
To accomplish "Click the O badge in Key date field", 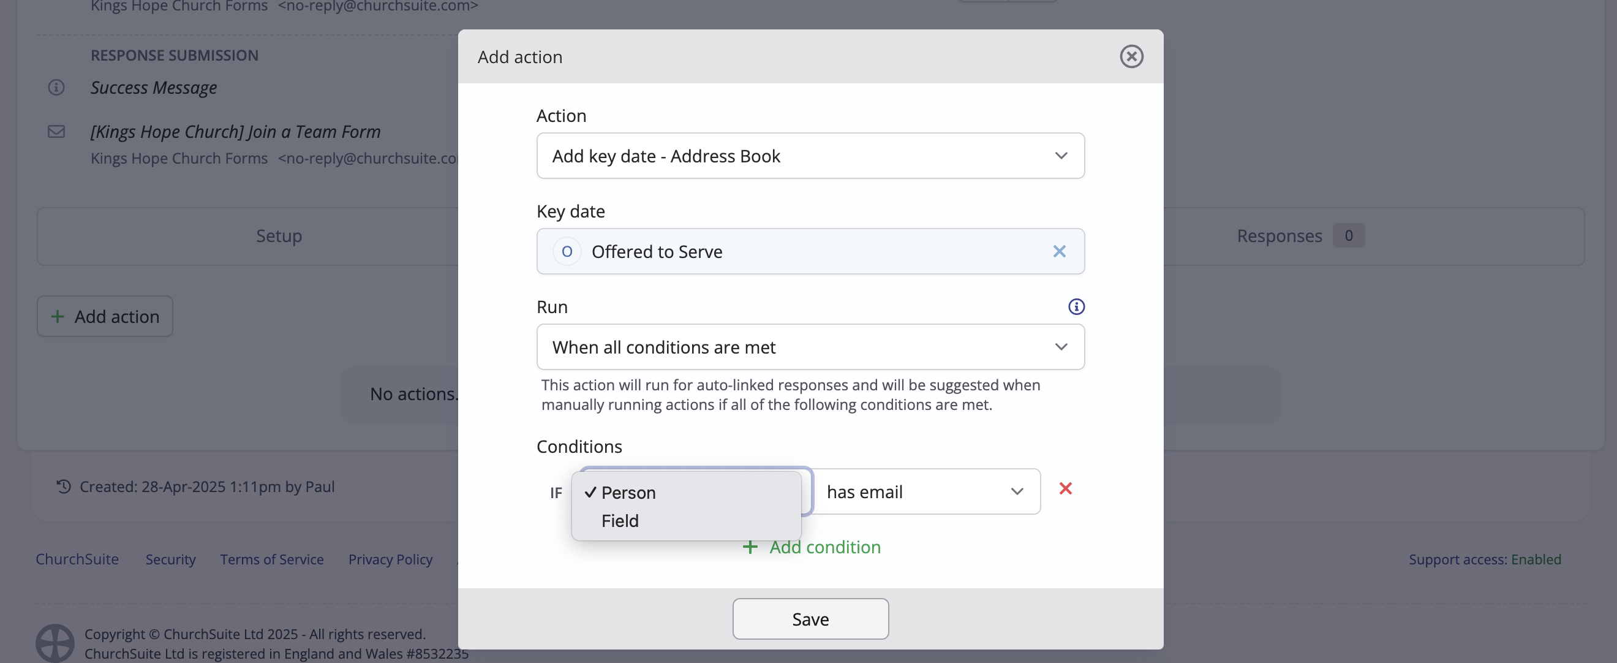I will (x=566, y=251).
